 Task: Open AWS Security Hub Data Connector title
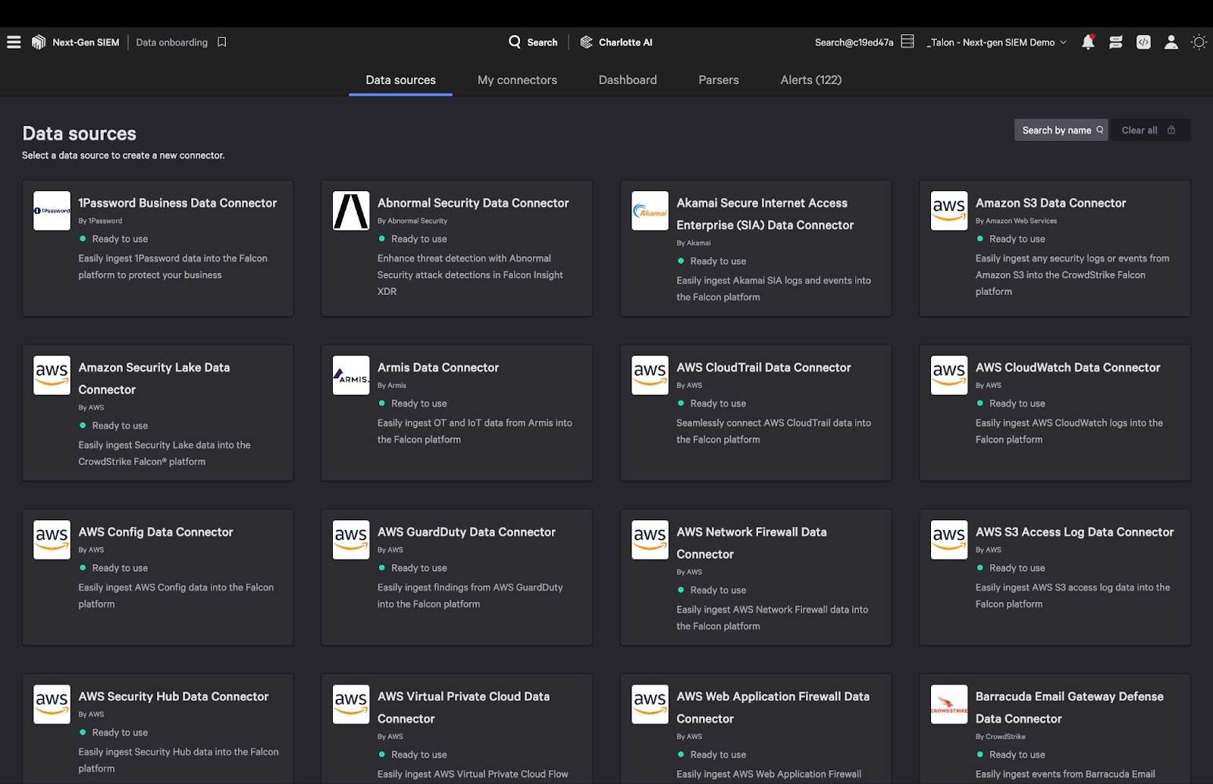174,697
